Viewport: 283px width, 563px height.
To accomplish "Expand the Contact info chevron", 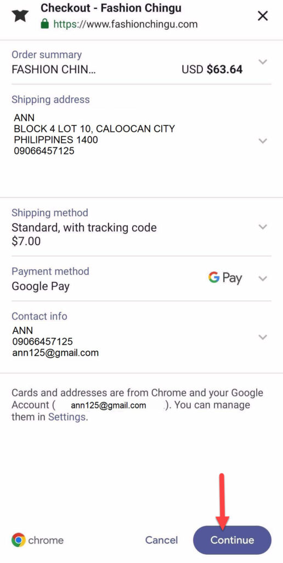I will (263, 337).
